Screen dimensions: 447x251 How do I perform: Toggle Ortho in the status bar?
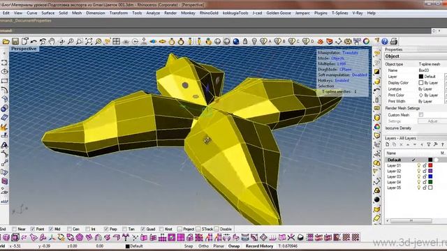(x=203, y=246)
